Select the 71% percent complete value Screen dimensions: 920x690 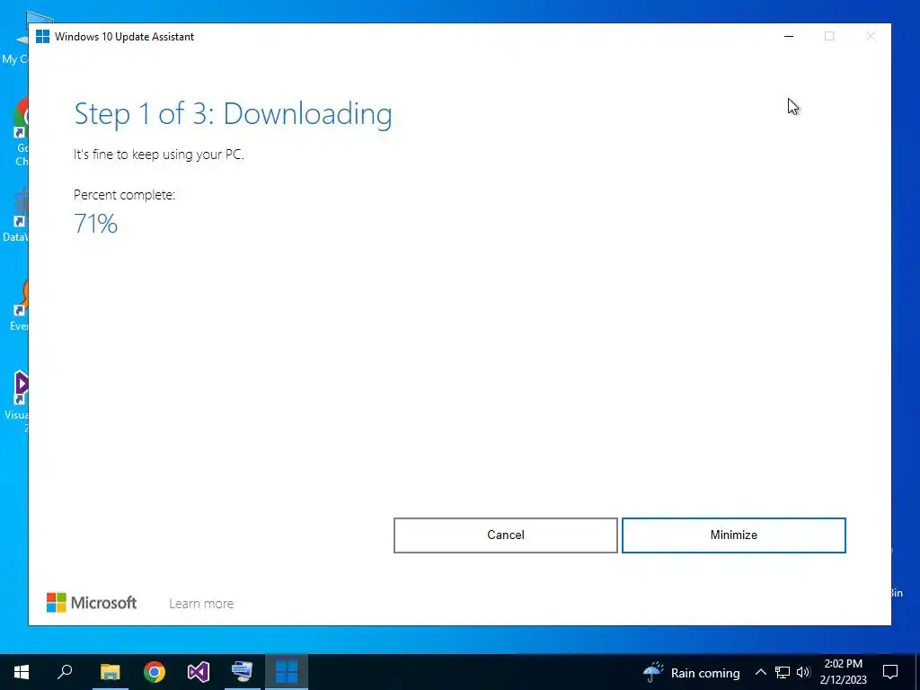click(95, 224)
